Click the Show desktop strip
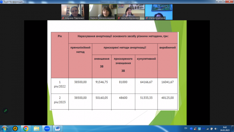 tap(233, 129)
